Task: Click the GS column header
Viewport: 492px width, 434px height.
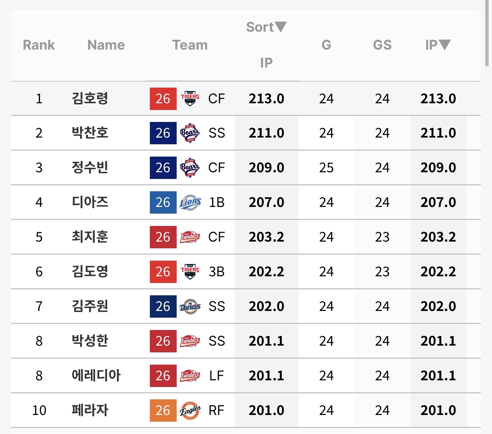Action: click(x=382, y=45)
